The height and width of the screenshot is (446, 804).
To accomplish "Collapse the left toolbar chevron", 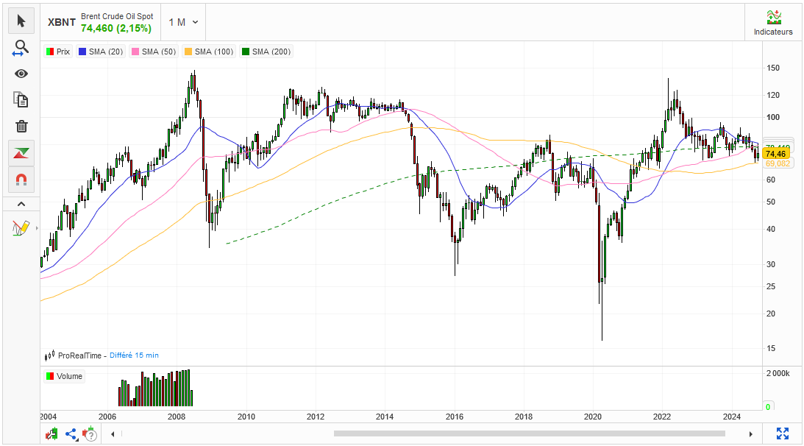I will coord(21,204).
